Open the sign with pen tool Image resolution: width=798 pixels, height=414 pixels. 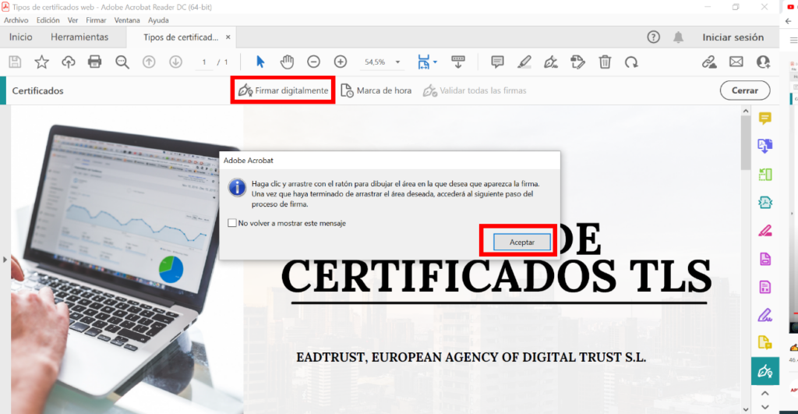coord(551,62)
